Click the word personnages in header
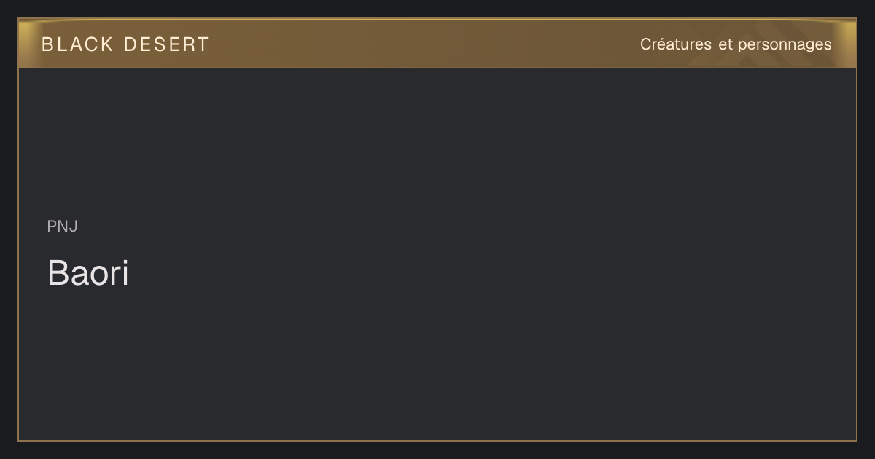 point(785,45)
